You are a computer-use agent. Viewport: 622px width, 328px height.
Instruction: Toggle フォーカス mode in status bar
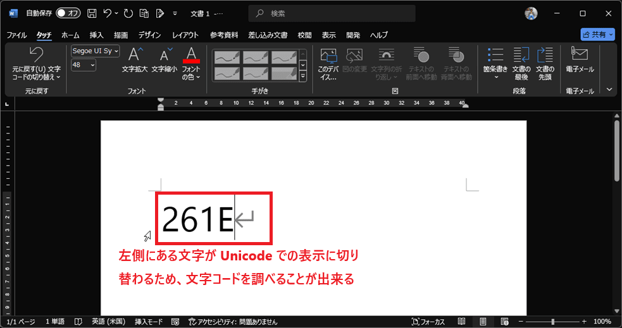[x=428, y=322]
